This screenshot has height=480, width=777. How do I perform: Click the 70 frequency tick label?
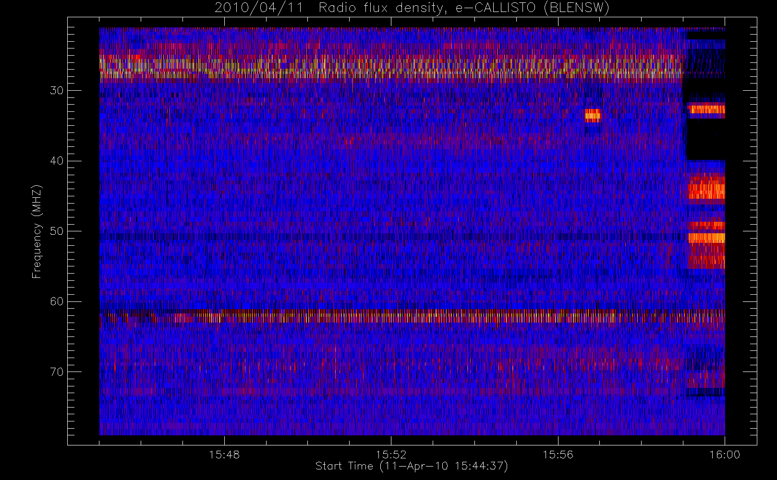pyautogui.click(x=57, y=372)
